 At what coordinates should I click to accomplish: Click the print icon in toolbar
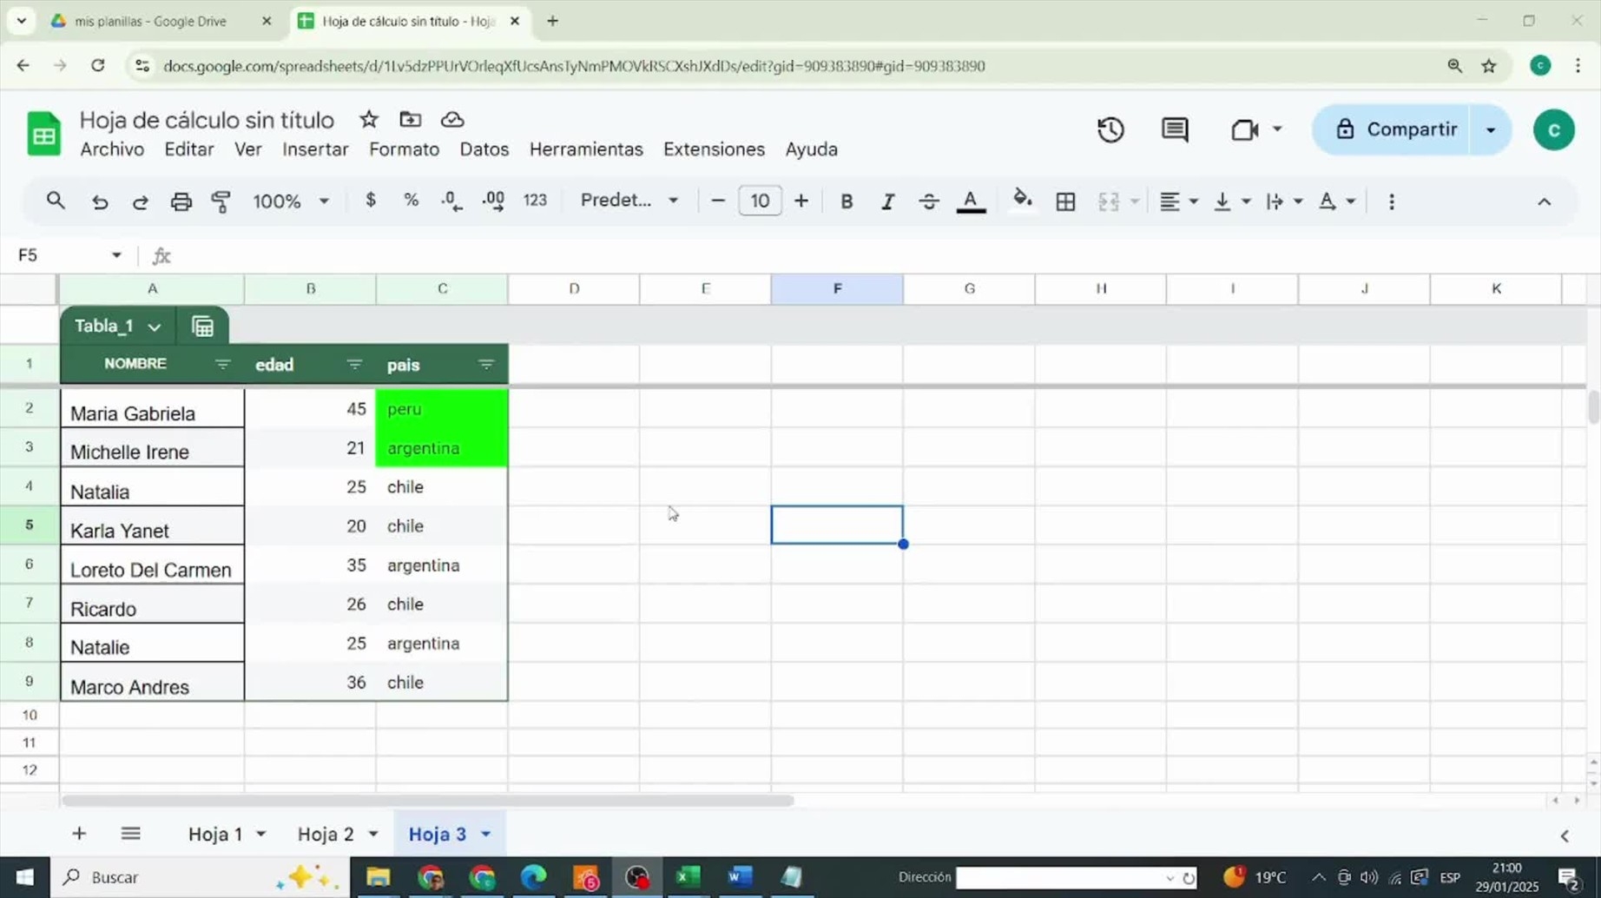[181, 201]
